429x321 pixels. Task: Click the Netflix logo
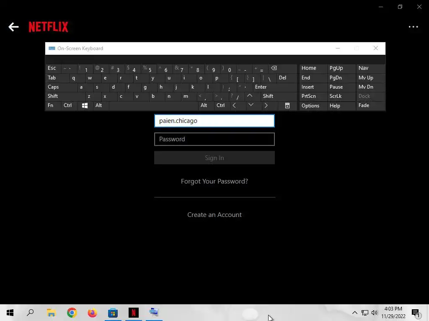(49, 27)
